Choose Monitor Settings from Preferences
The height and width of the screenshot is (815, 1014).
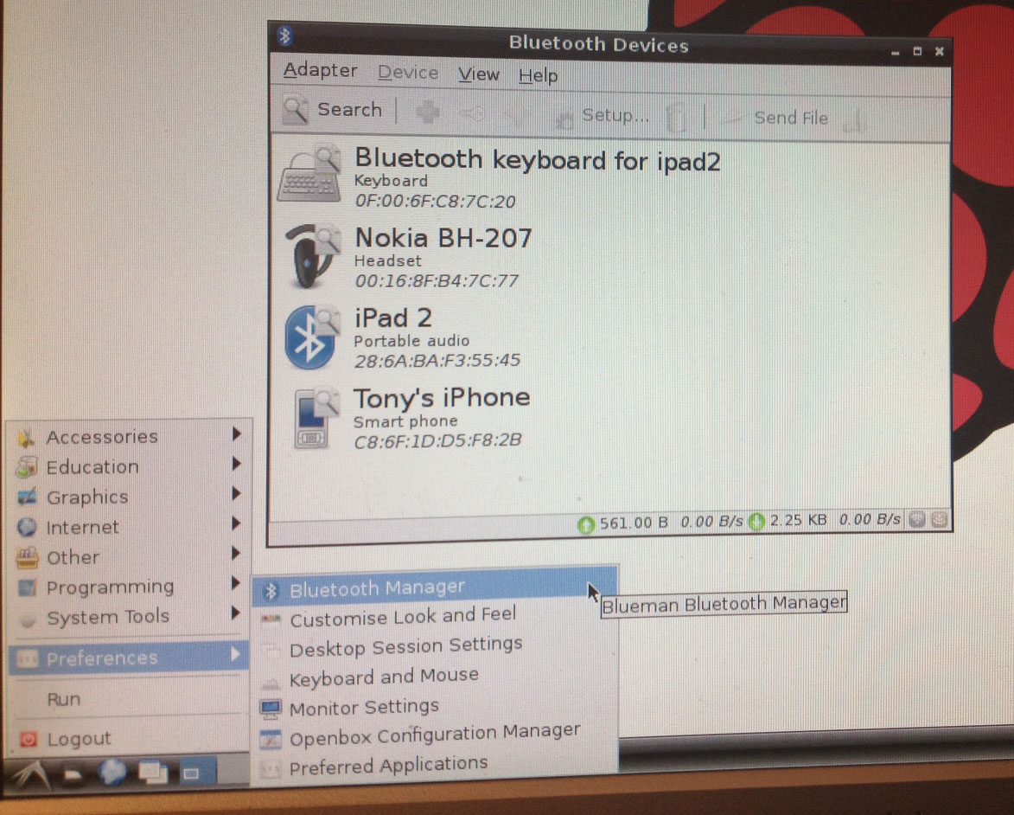coord(364,708)
